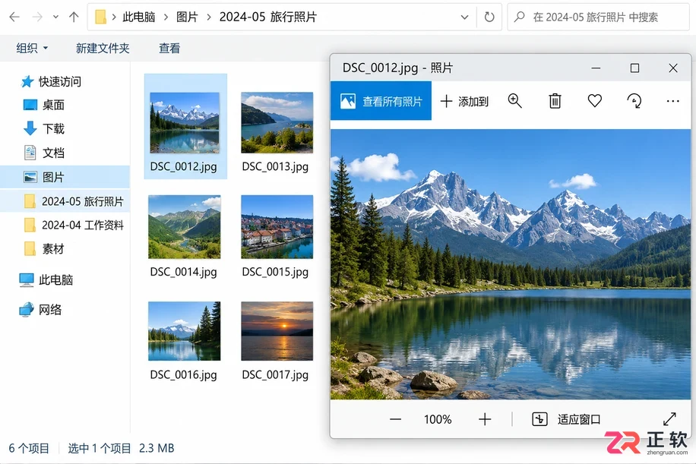Open the 组织 dropdown menu
The image size is (696, 464).
coord(32,48)
